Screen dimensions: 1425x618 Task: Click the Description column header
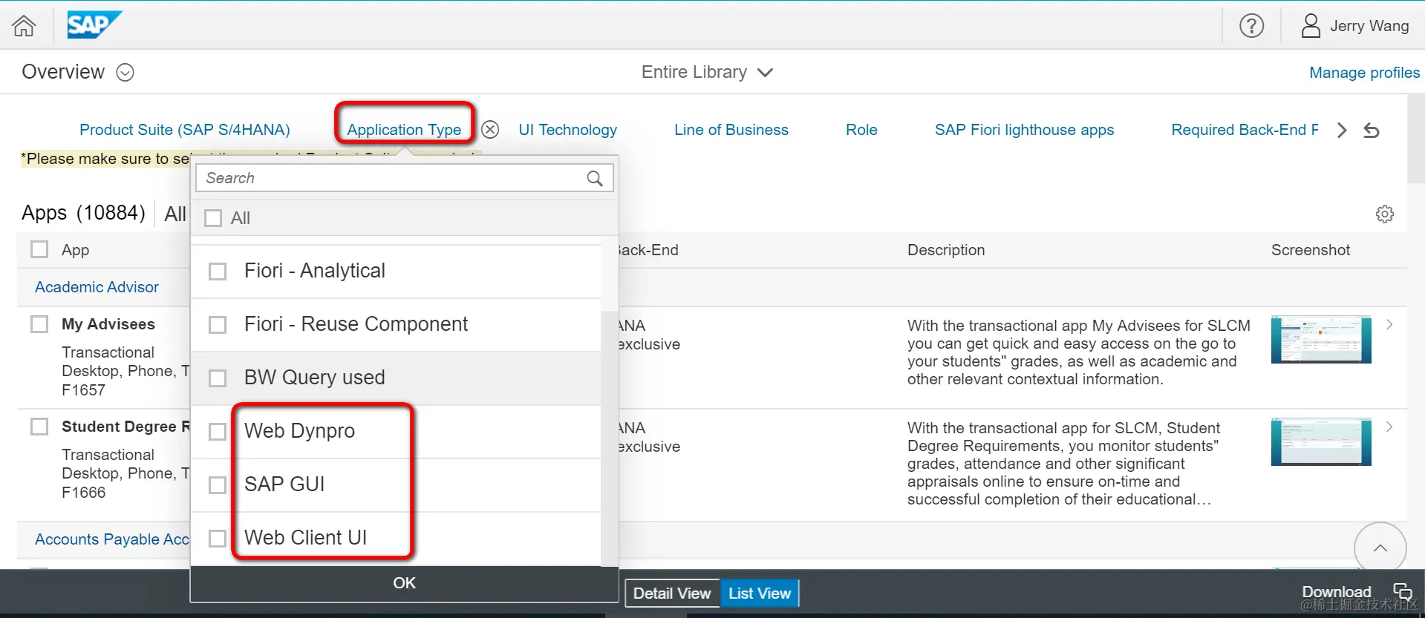pos(946,250)
